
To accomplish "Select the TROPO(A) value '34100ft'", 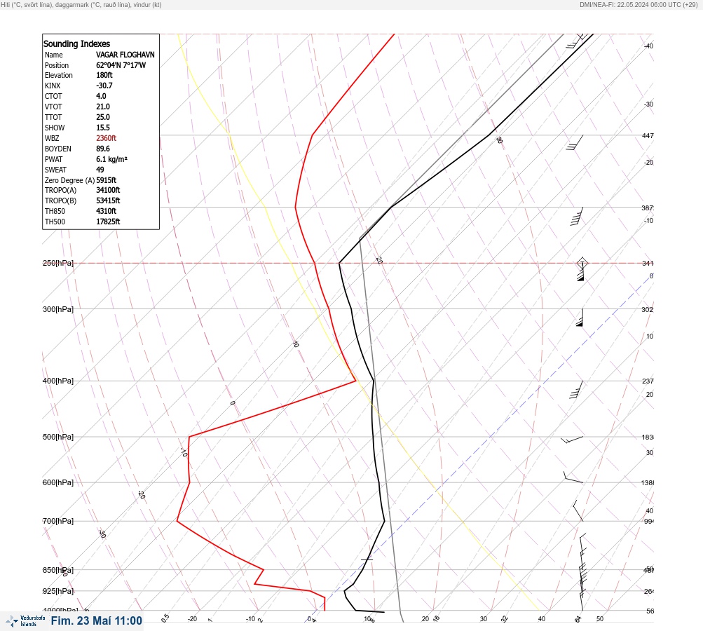I will pos(108,190).
